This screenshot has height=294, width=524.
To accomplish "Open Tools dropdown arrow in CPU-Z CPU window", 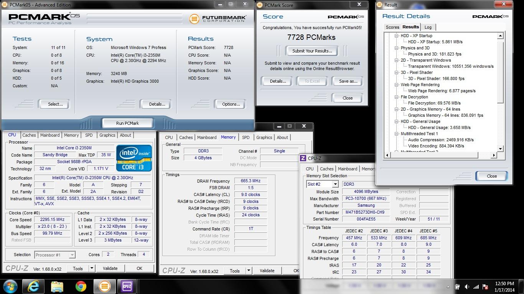I will [92, 268].
